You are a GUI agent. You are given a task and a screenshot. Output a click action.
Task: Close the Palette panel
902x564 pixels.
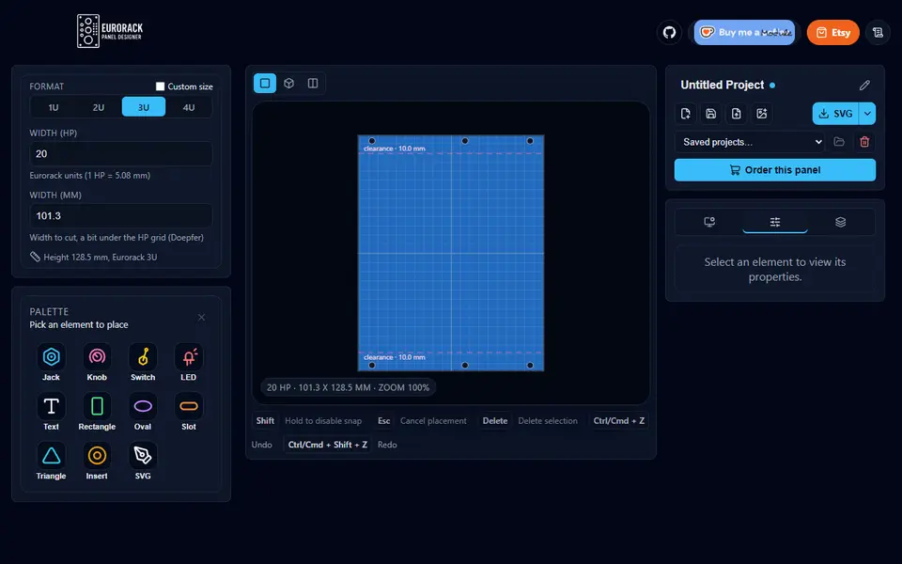201,318
